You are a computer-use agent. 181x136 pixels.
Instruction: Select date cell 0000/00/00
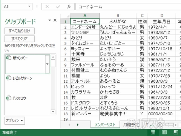tap(162, 114)
